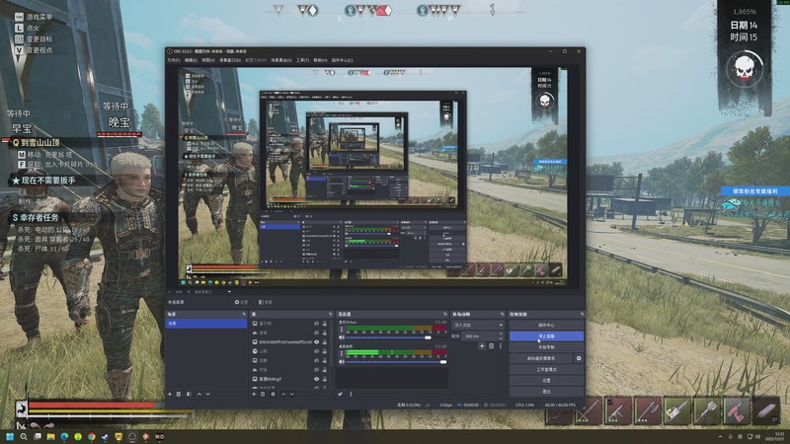Open the 工具 (Tools) menu in OBS
The height and width of the screenshot is (444, 790).
click(x=303, y=60)
